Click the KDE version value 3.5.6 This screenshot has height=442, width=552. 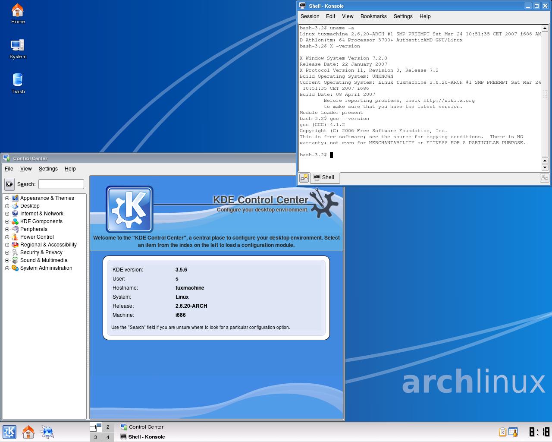click(x=181, y=270)
